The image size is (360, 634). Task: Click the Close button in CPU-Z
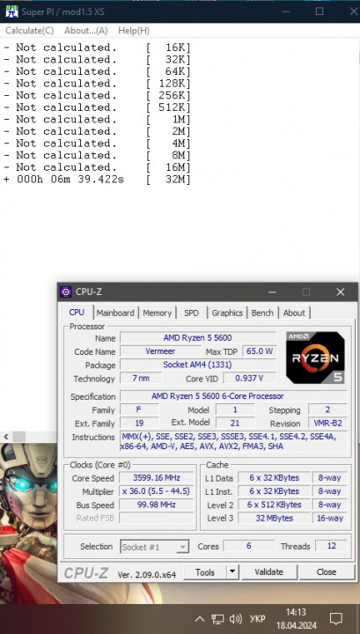coord(327,571)
